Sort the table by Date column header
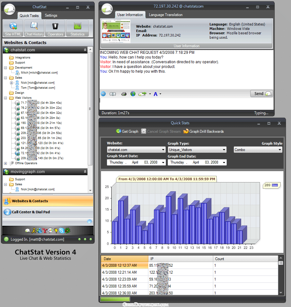This screenshot has width=291, height=307. pos(124,259)
